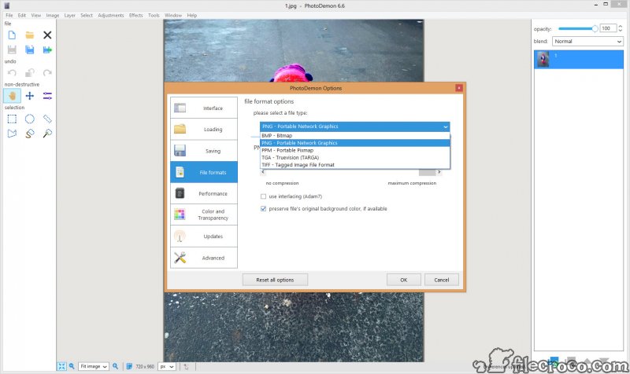Switch to Color and Transparency tab
Viewport: 630px width, 374px height.
point(204,214)
